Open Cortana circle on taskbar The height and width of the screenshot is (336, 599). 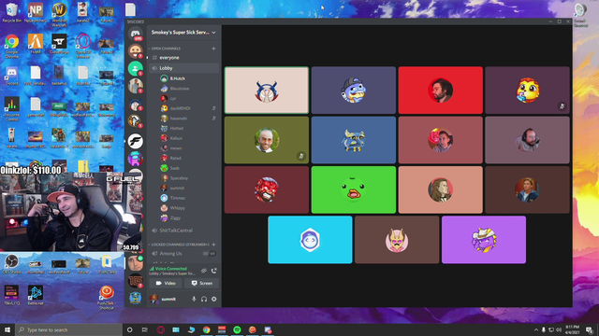coord(129,329)
